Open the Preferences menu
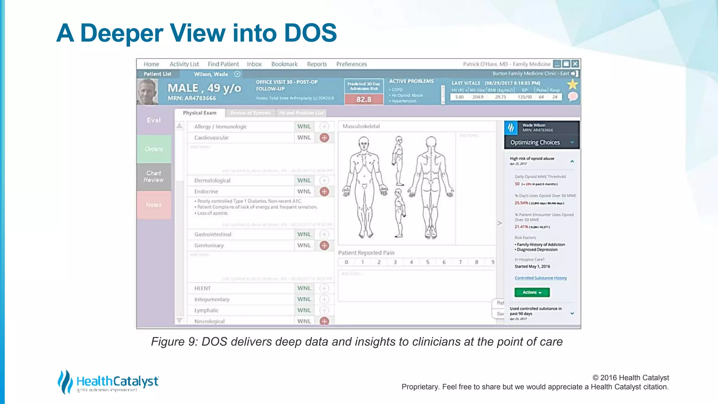The height and width of the screenshot is (404, 718). click(351, 64)
